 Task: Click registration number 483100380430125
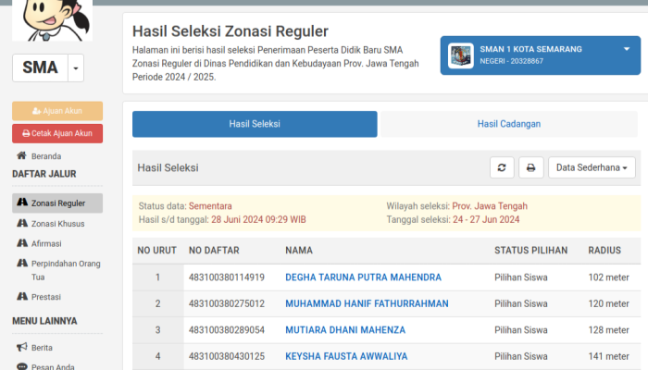tap(227, 356)
